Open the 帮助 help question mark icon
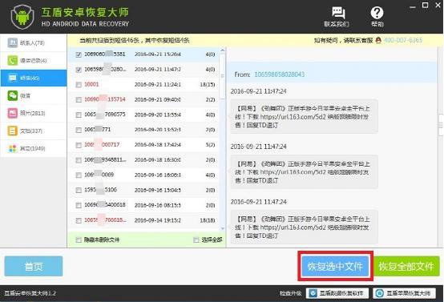 click(377, 13)
